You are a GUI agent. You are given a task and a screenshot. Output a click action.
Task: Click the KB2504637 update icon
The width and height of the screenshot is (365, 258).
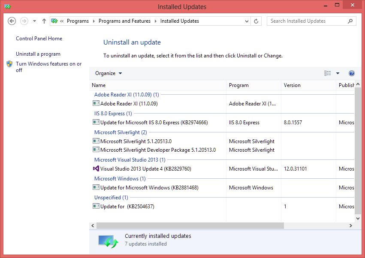pyautogui.click(x=96, y=206)
